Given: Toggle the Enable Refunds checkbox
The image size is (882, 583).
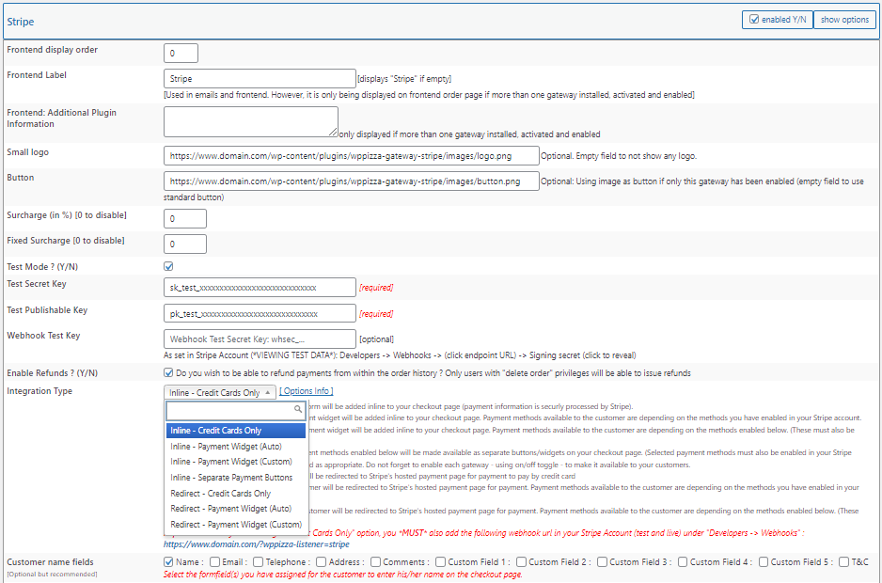Looking at the screenshot, I should tap(168, 372).
